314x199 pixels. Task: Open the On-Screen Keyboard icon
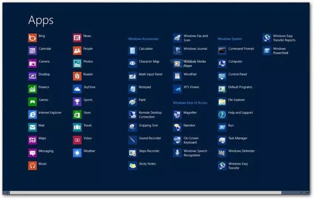pyautogui.click(x=177, y=140)
